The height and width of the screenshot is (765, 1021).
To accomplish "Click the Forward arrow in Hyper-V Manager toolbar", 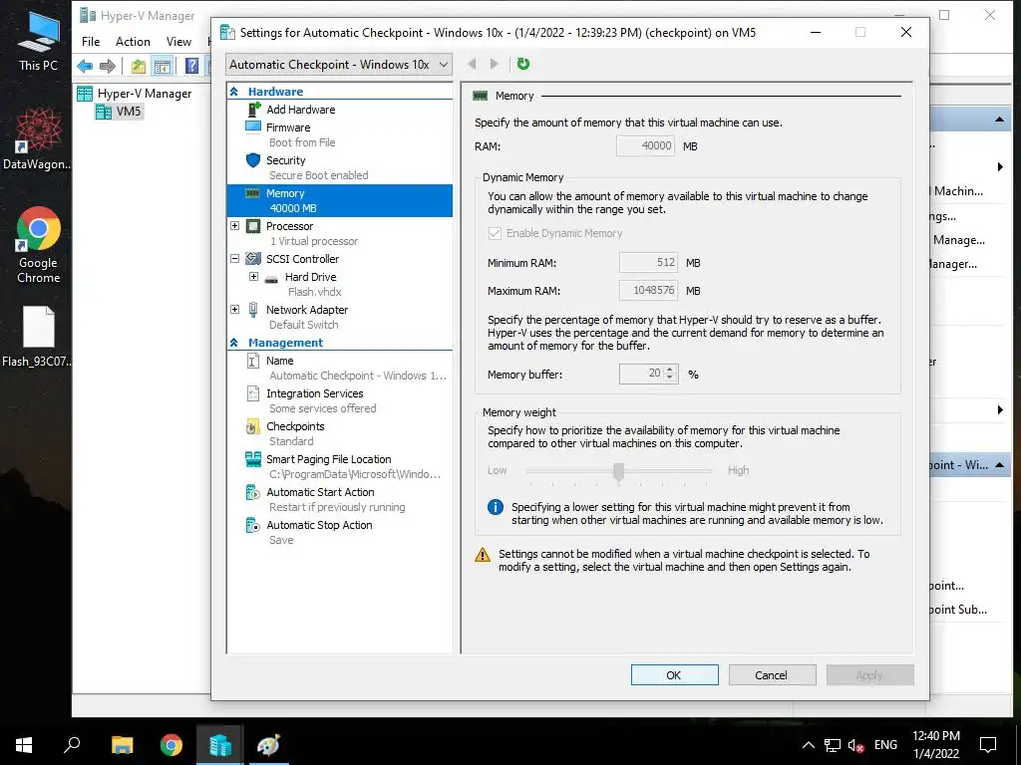I will point(108,66).
